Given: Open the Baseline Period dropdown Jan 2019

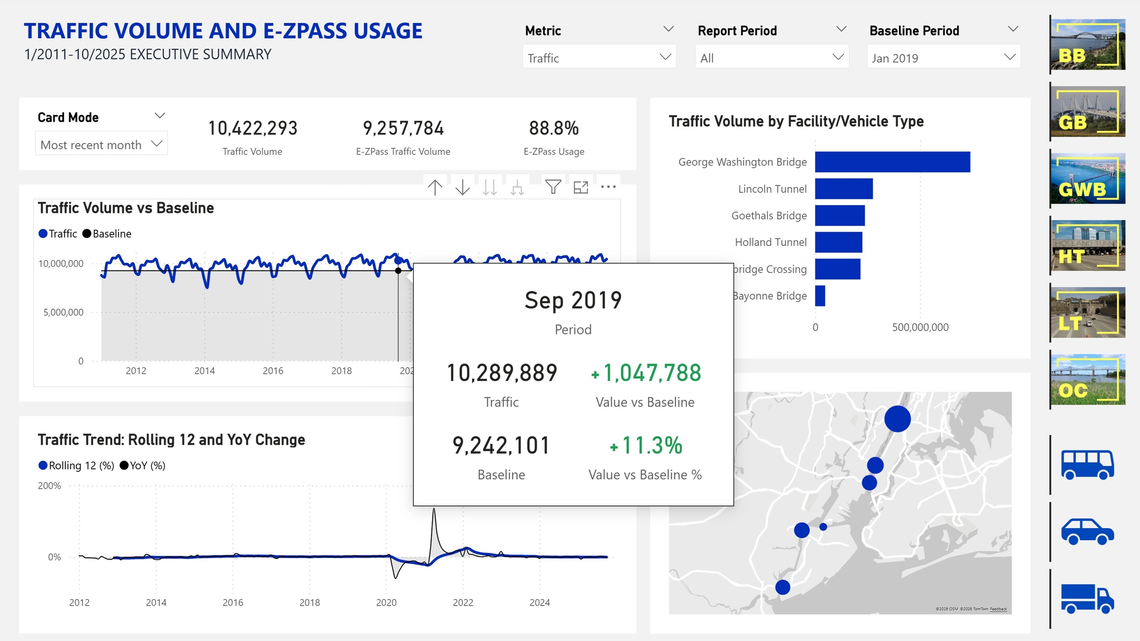Looking at the screenshot, I should coord(943,58).
